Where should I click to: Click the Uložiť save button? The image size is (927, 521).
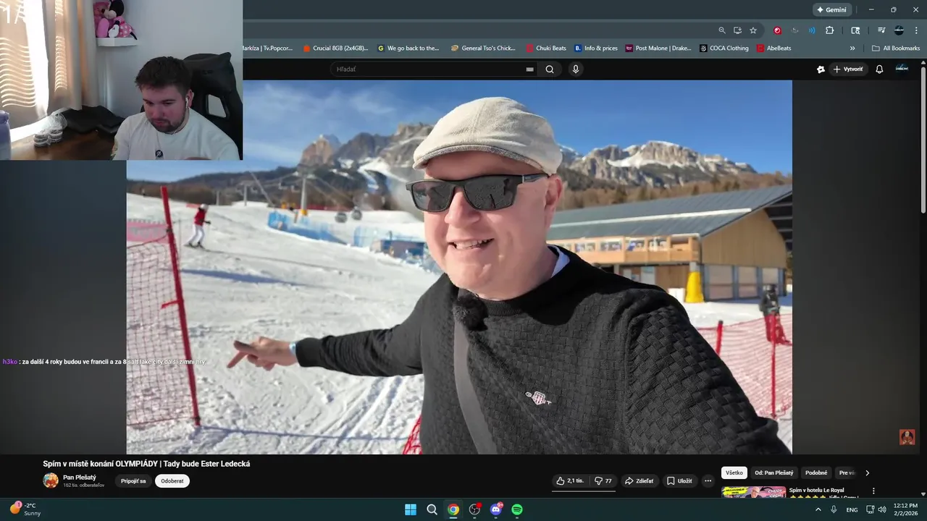[679, 481]
